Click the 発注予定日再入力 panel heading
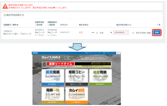The image size is (167, 106). (x=15, y=15)
